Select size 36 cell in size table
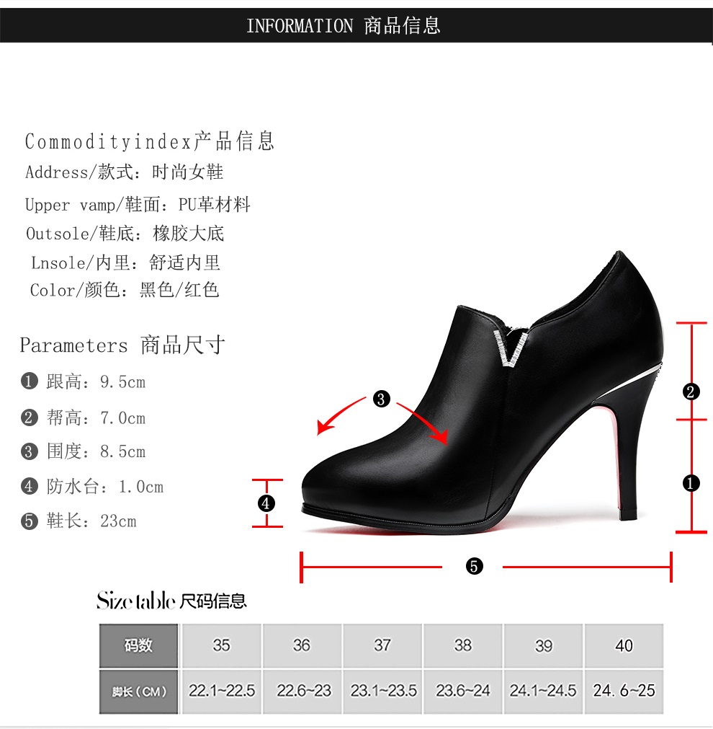Viewport: 713px width, 729px height. (302, 645)
